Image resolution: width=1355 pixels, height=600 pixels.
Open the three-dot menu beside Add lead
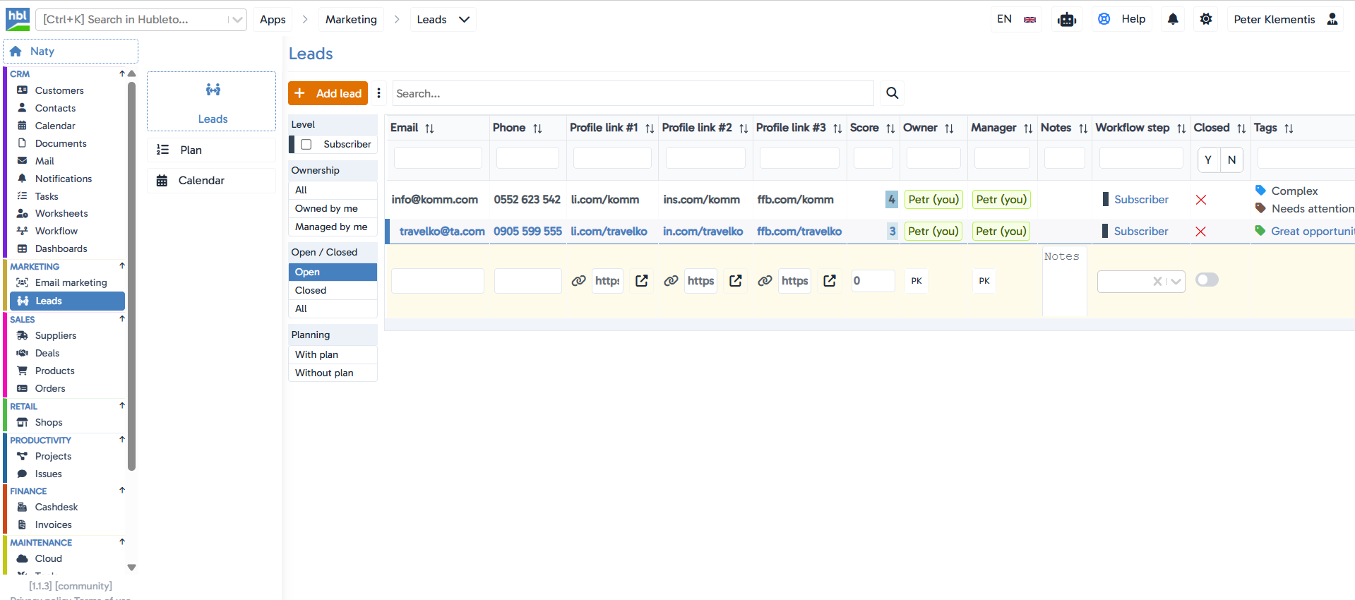click(x=379, y=93)
